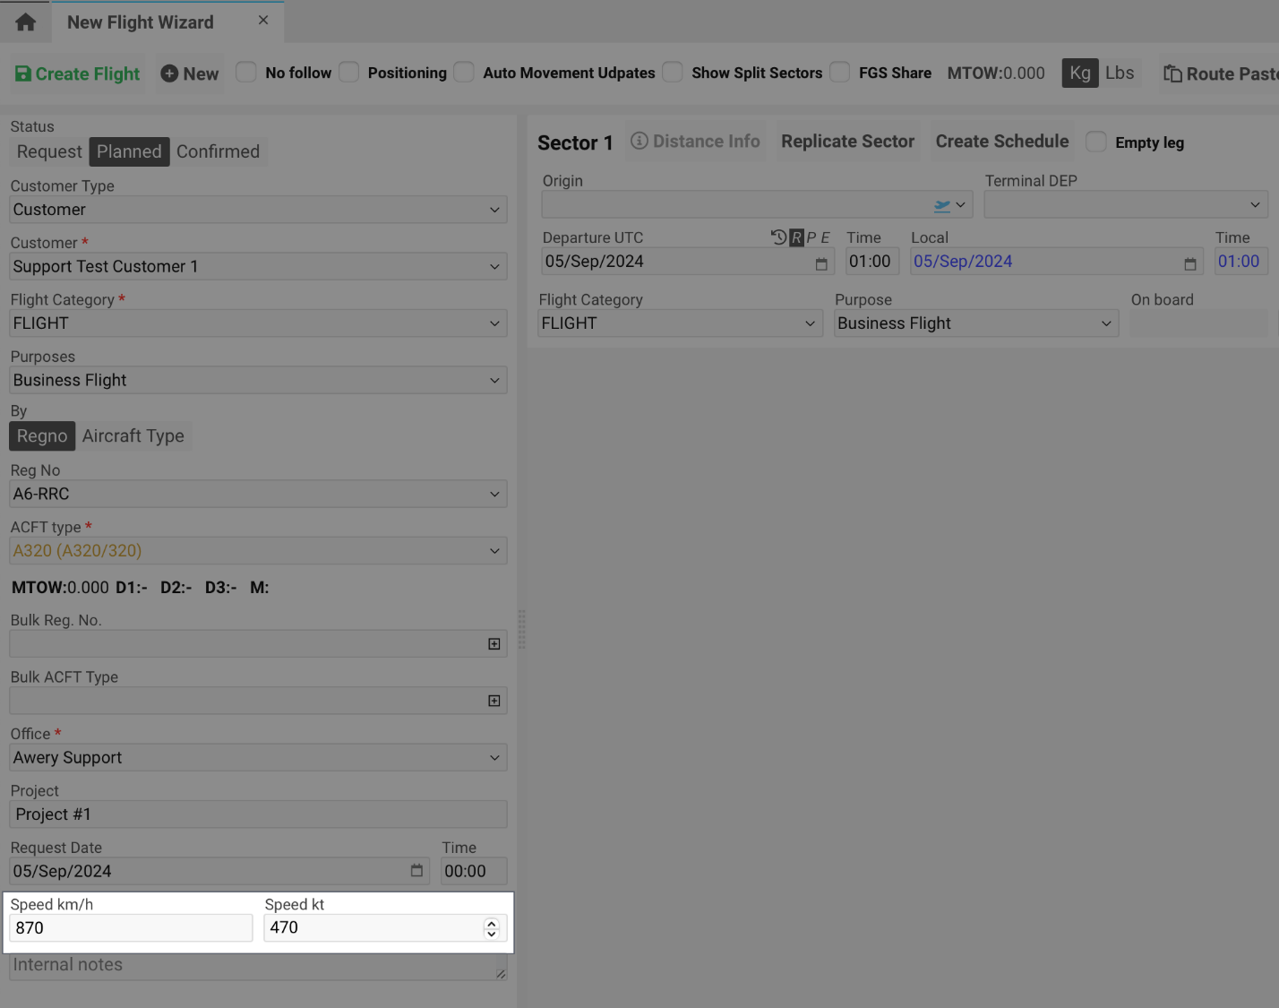Increment Speed kt using the stepper arrow
Screen dimensions: 1279x1008
pyautogui.click(x=492, y=922)
